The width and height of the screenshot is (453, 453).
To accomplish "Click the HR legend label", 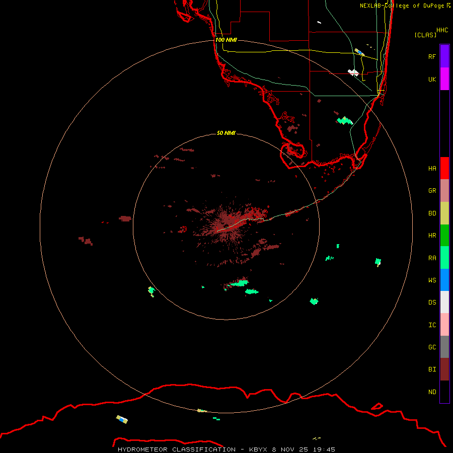I will click(x=432, y=236).
